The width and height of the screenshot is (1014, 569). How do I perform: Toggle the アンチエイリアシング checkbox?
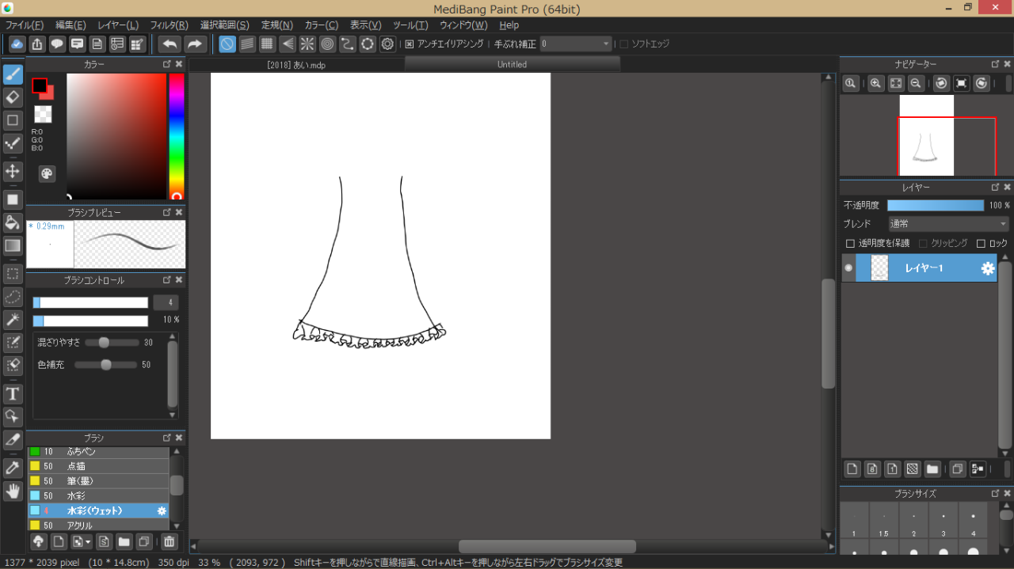[410, 44]
